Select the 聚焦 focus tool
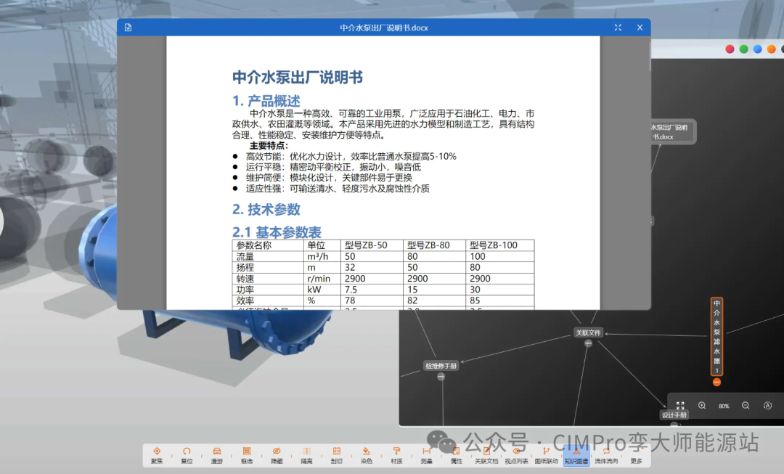This screenshot has height=474, width=784. click(157, 454)
